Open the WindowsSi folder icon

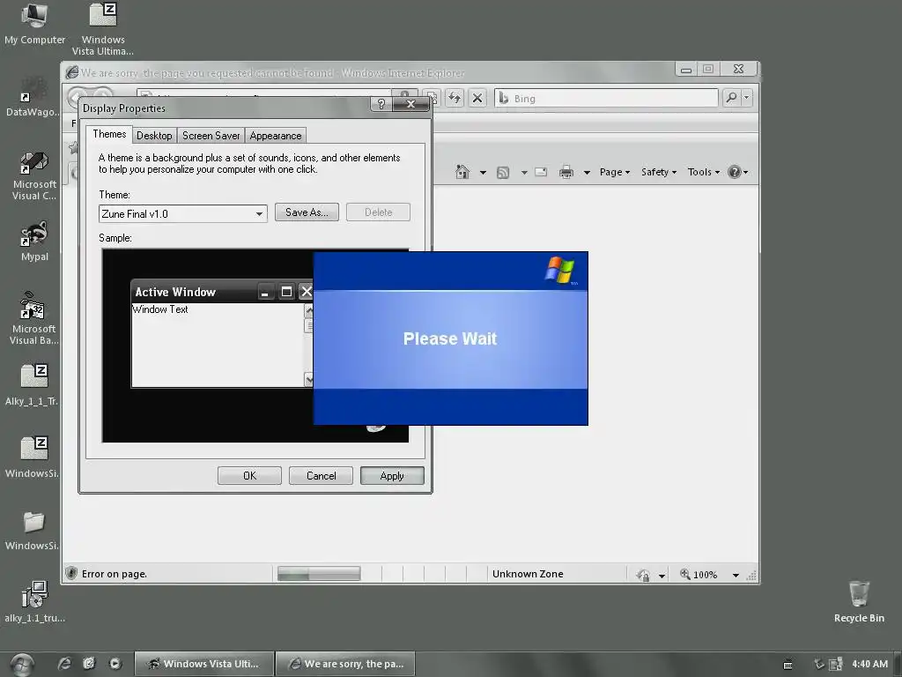coord(33,530)
